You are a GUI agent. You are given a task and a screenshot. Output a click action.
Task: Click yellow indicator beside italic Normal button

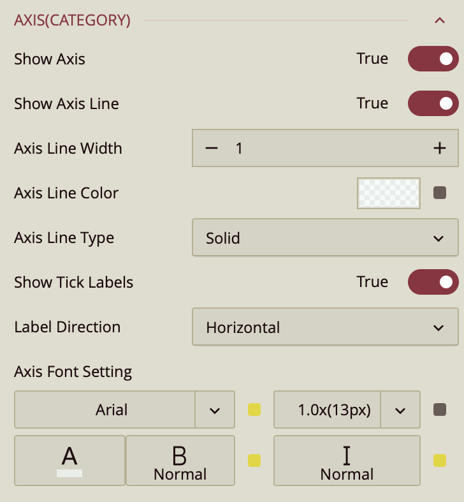[439, 461]
